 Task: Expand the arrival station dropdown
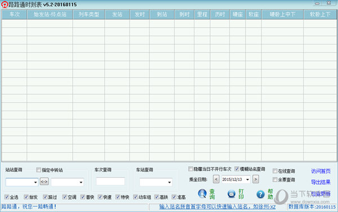coord(81,182)
